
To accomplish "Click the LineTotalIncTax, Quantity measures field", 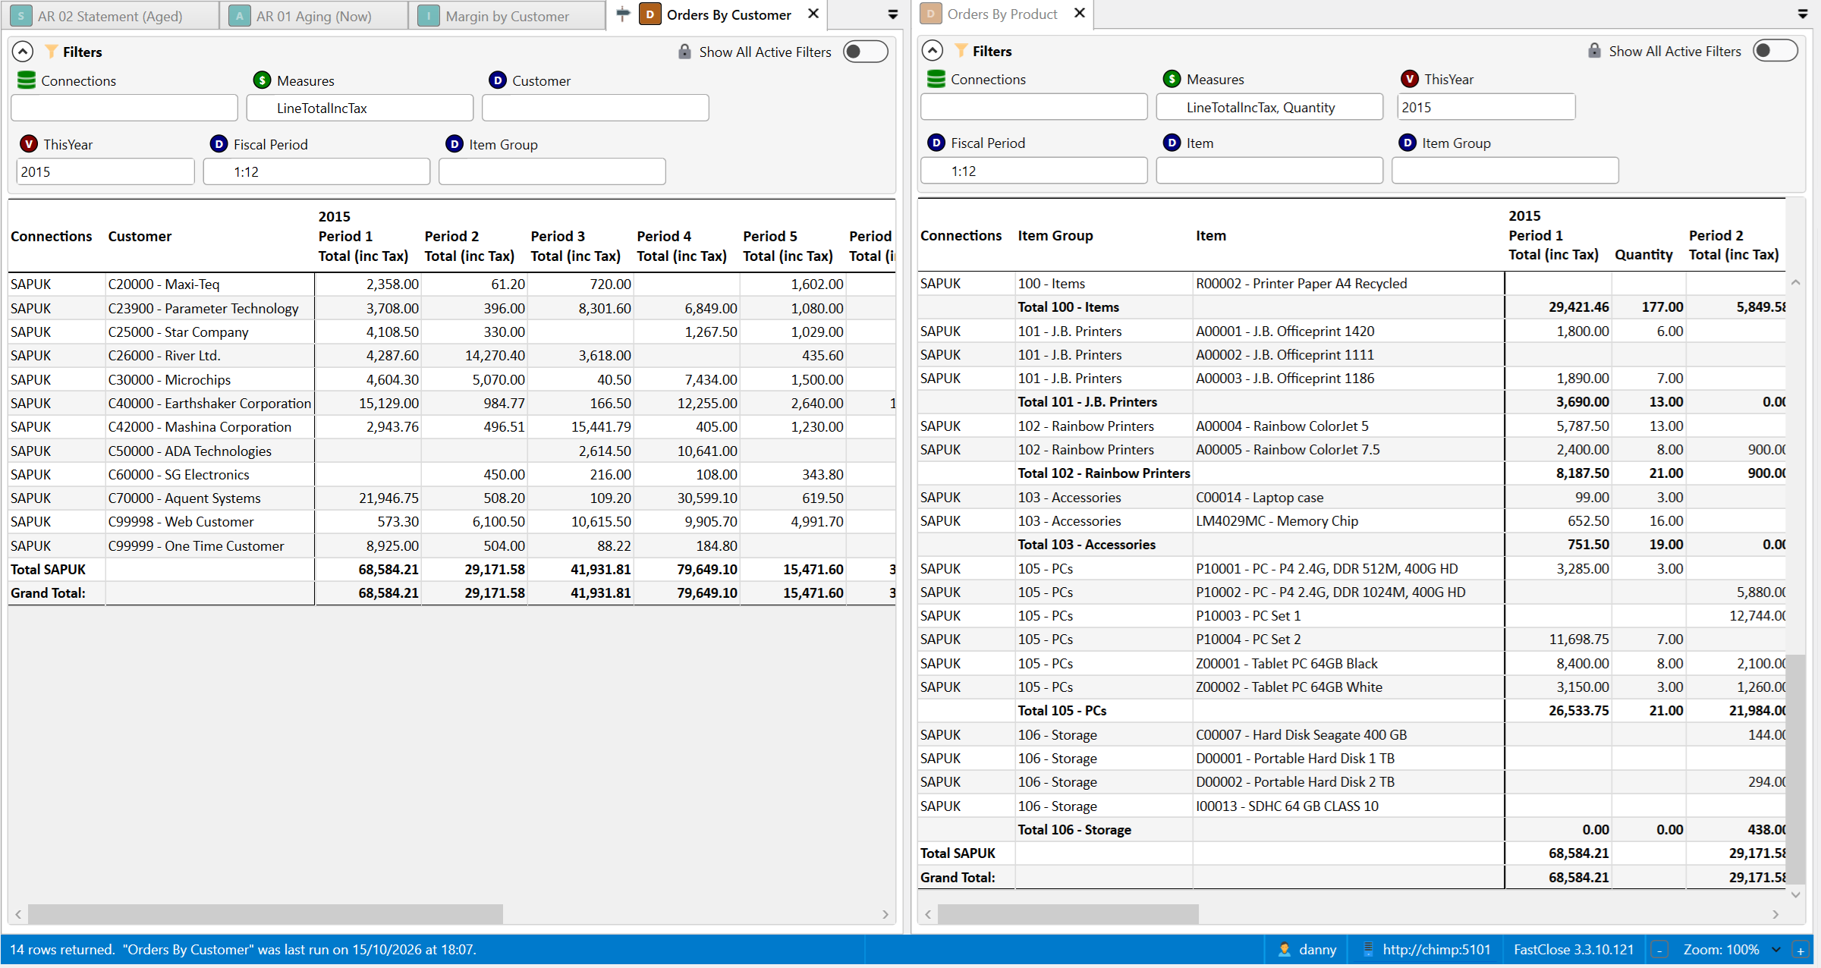I will [x=1269, y=107].
